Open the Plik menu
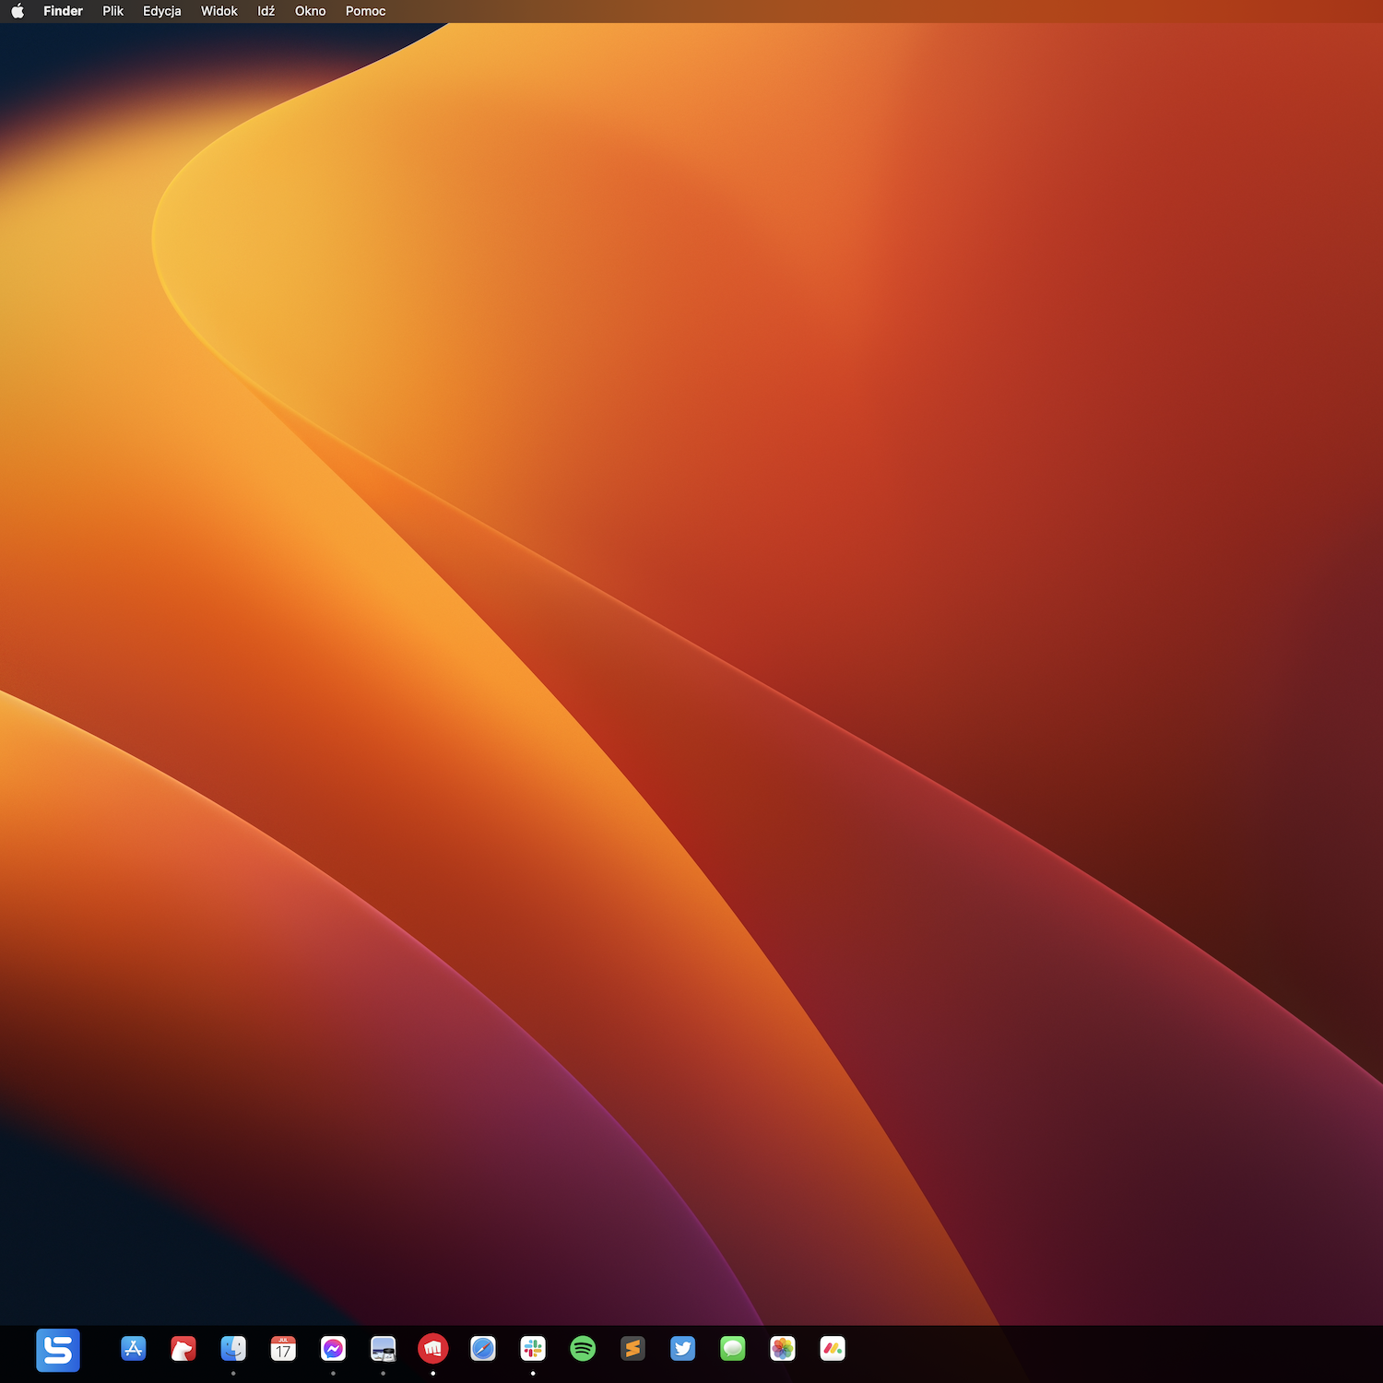This screenshot has height=1383, width=1383. 112,11
